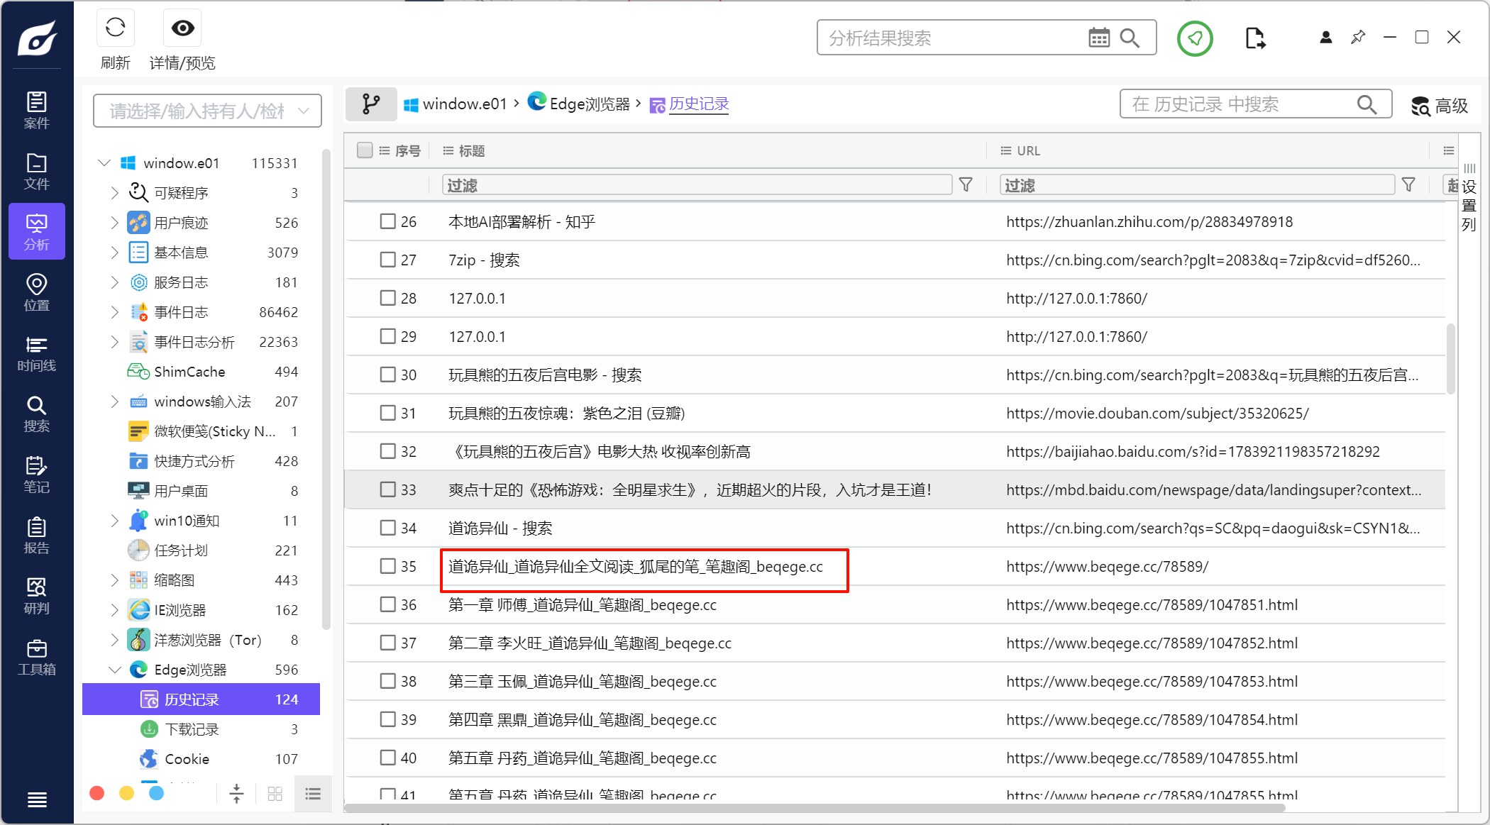Expand the IE浏览器 tree node

click(x=115, y=610)
